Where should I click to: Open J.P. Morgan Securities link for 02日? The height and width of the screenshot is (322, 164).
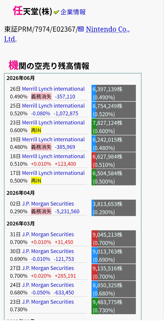coord(48,204)
